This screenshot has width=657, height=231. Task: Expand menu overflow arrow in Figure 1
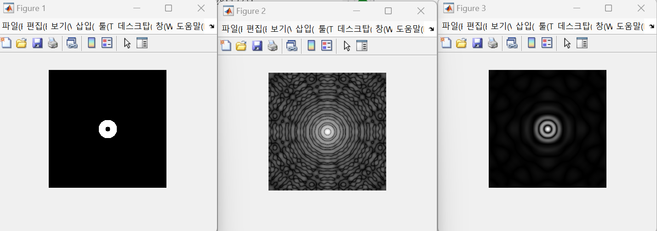tap(211, 26)
